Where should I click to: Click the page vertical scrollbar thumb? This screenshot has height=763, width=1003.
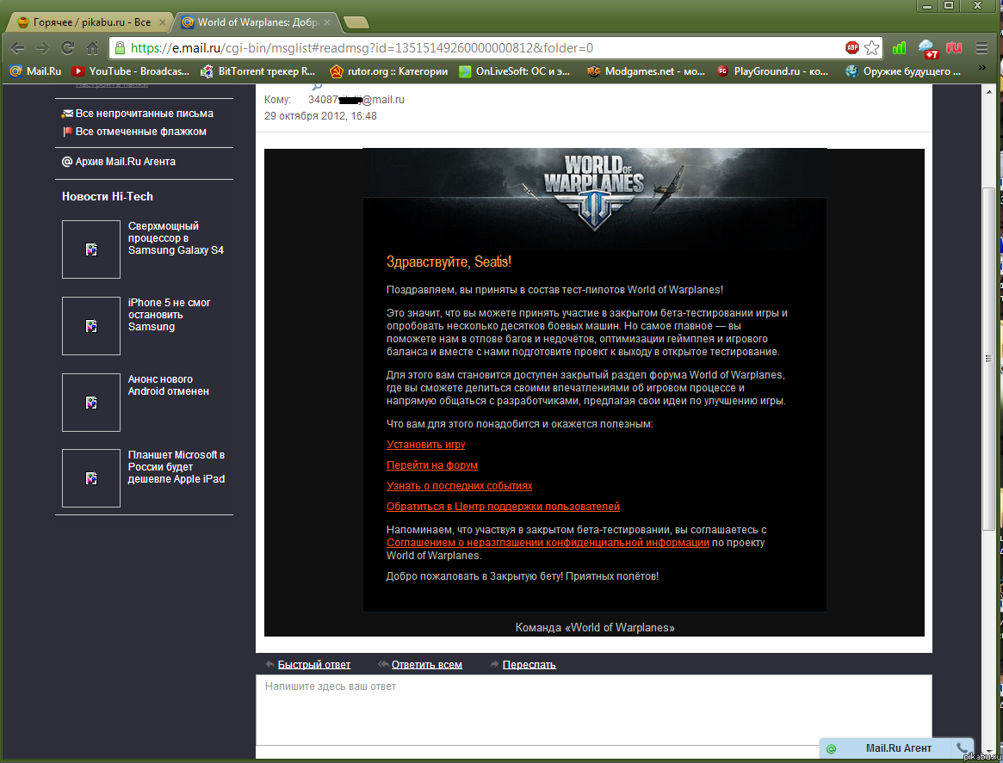tap(989, 358)
